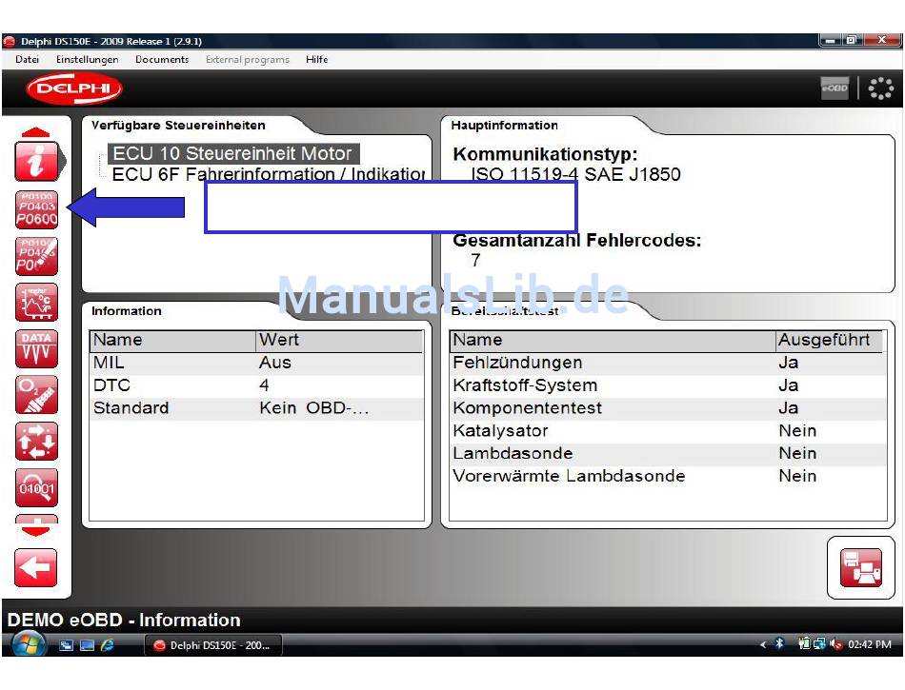Select the Kraftstoff-System row
The height and width of the screenshot is (690, 905).
pos(668,385)
